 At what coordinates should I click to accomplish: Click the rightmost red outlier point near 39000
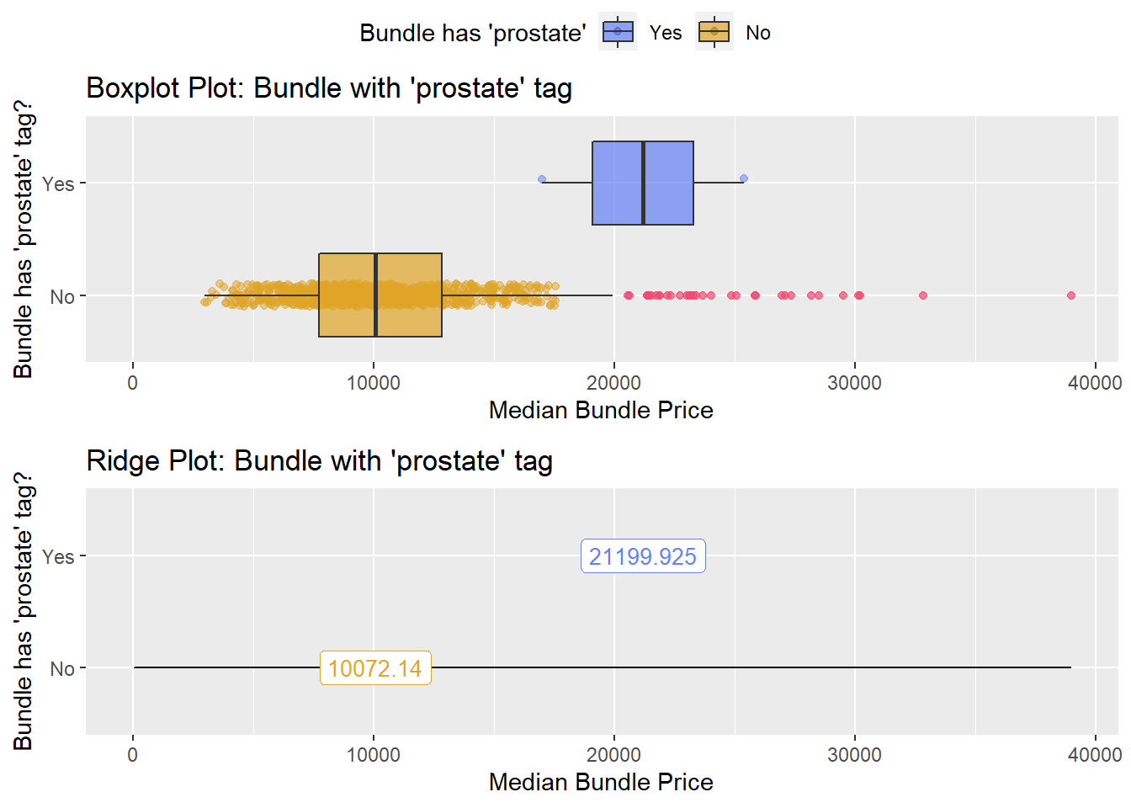[x=1071, y=295]
